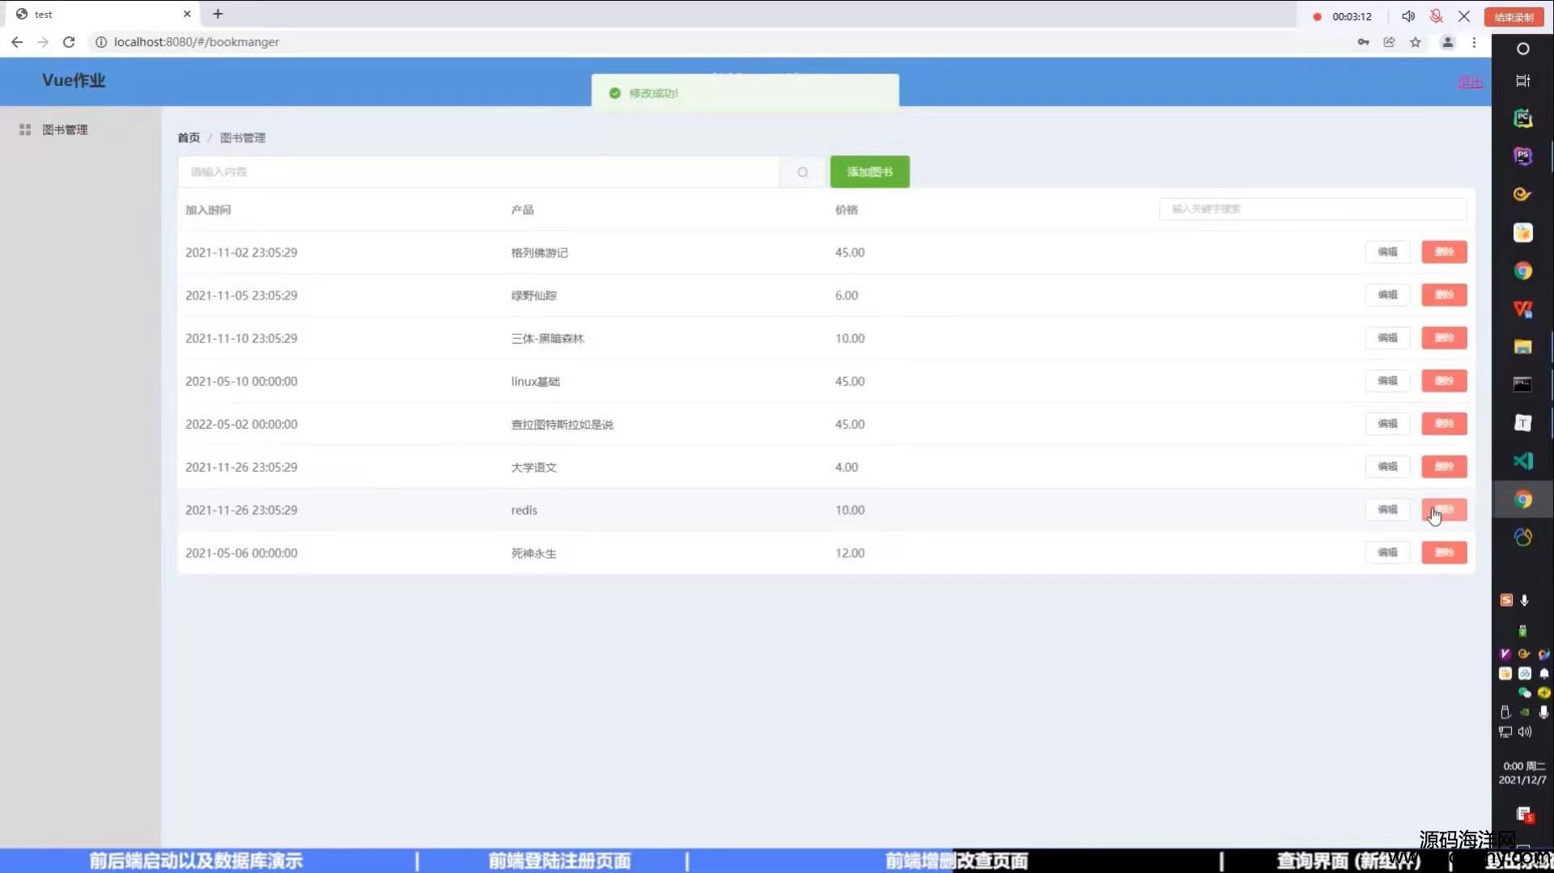The width and height of the screenshot is (1554, 873).
Task: Open Chrome's three-dot menu
Action: coord(1474,42)
